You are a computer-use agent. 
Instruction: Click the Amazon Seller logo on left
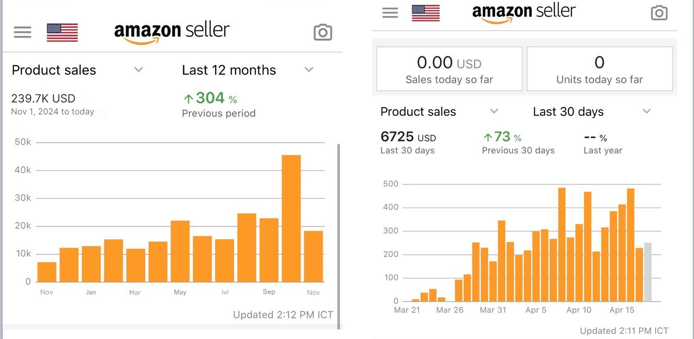point(172,31)
